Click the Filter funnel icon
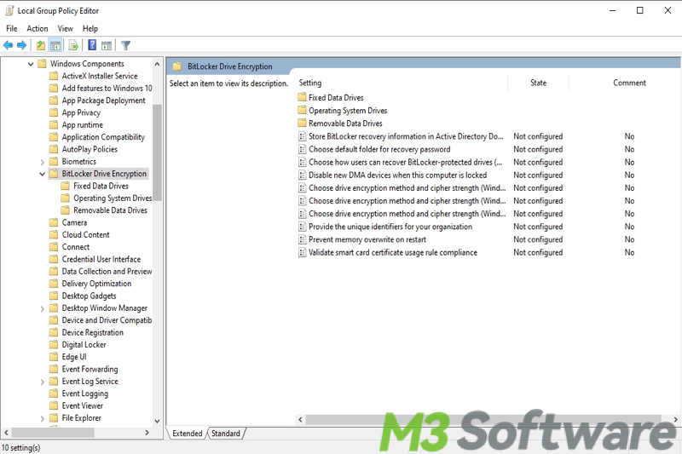This screenshot has height=454, width=682. [125, 45]
